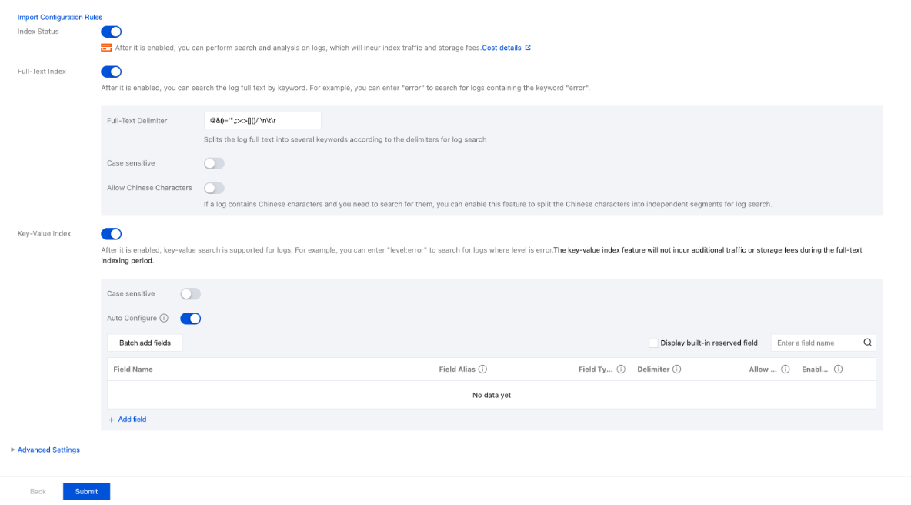Toggle the Index Status switch
This screenshot has width=911, height=505.
pyautogui.click(x=112, y=32)
